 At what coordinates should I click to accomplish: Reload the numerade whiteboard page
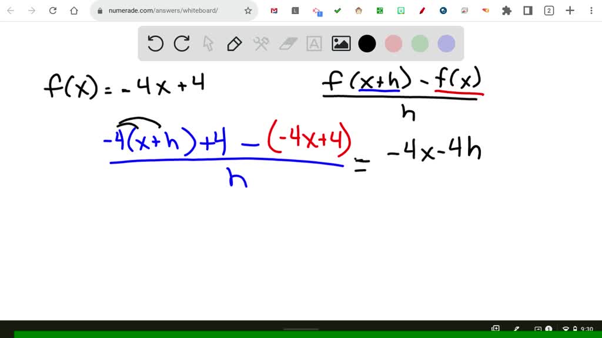coord(52,10)
